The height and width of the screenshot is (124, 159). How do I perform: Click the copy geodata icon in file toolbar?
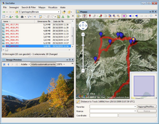click(45, 17)
